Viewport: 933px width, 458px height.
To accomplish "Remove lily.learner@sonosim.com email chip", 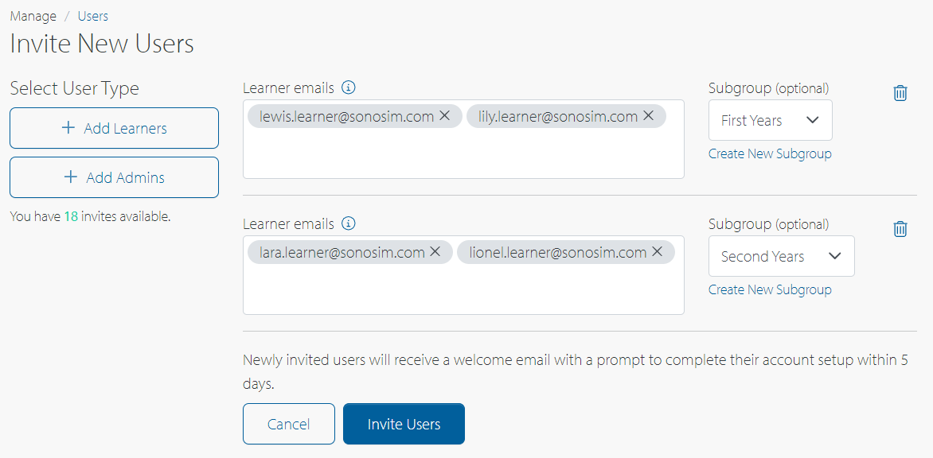I will pos(649,116).
